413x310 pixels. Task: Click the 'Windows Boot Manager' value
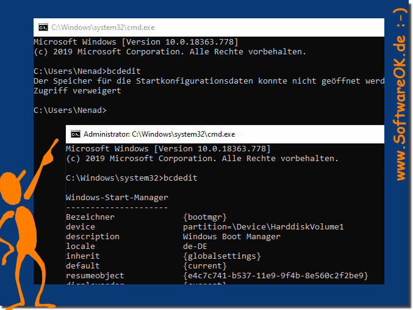232,237
